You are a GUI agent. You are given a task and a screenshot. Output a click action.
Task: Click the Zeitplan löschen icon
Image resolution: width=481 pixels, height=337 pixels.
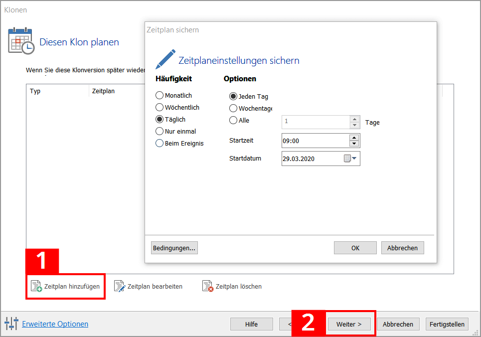pyautogui.click(x=208, y=286)
